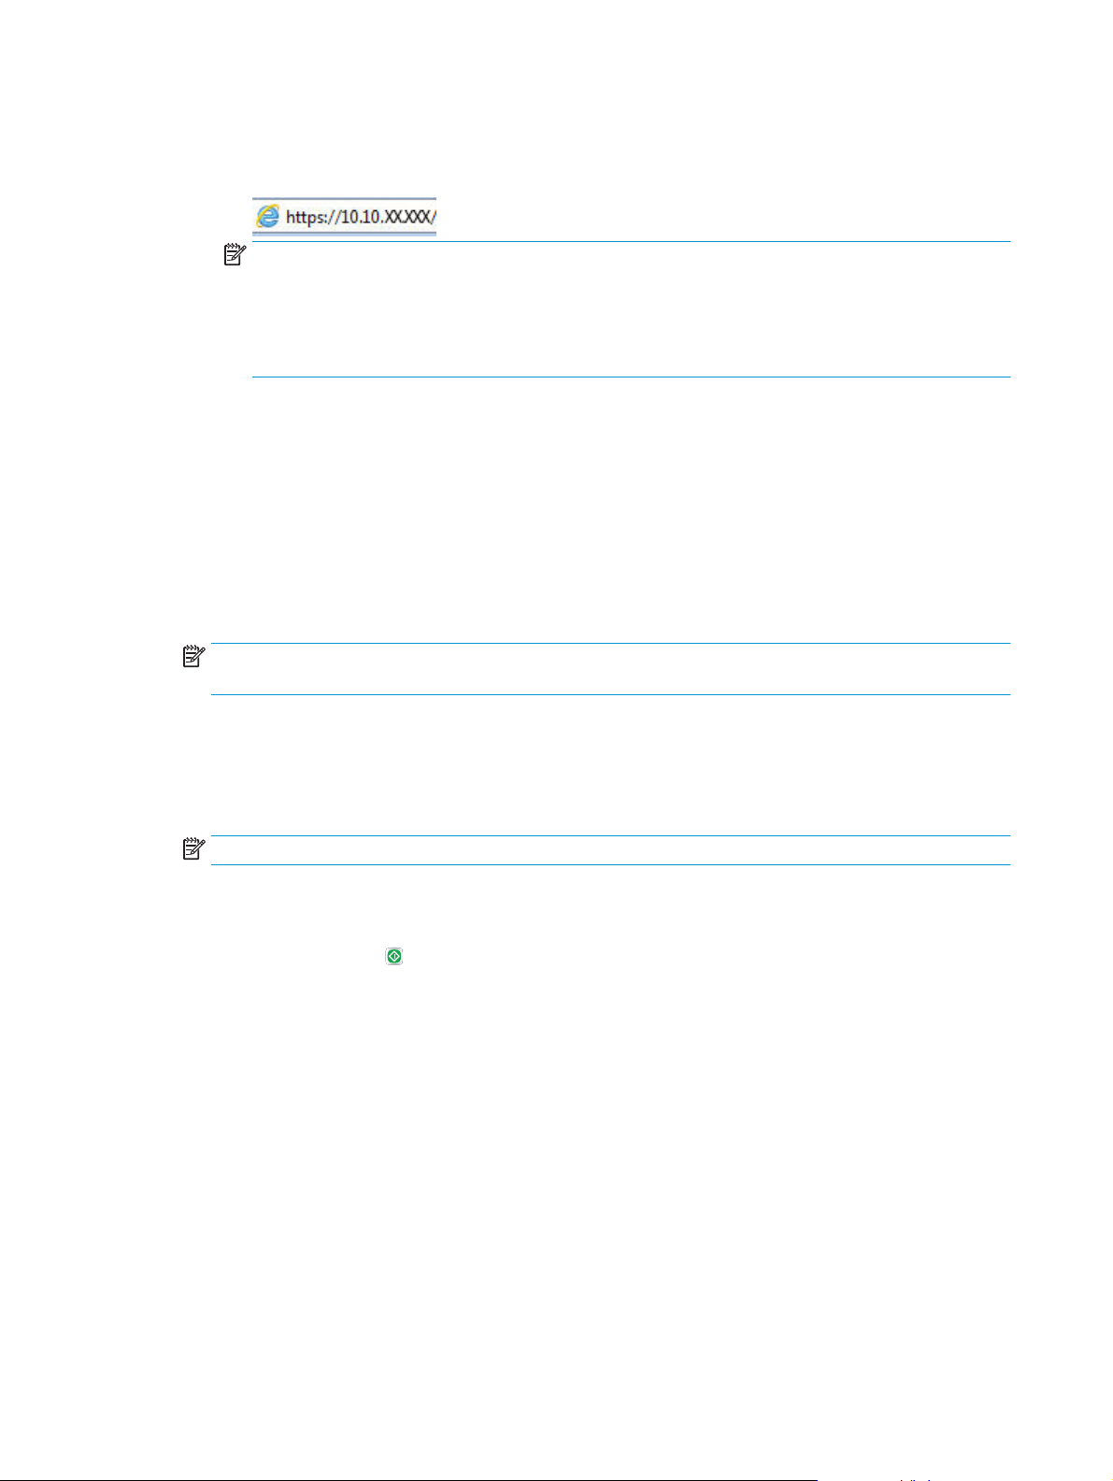Click the note icon beside the two-line note box
This screenshot has width=1113, height=1481.
point(193,657)
